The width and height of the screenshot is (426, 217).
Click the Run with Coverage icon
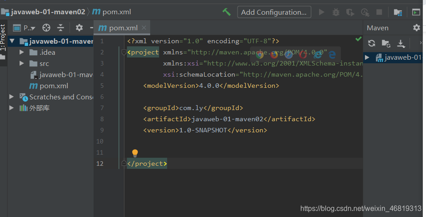[x=350, y=12]
